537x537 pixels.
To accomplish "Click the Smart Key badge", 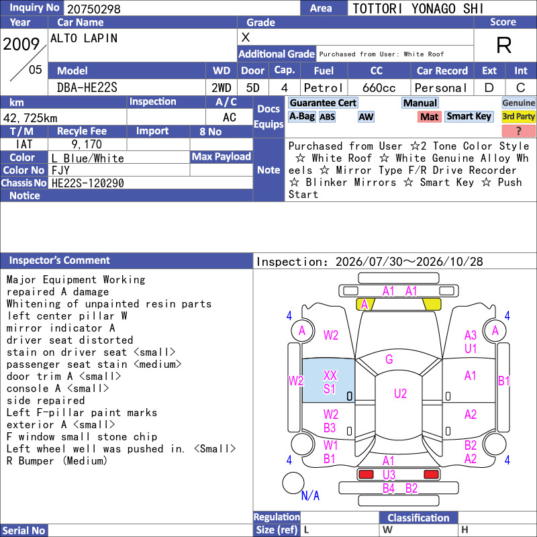I will coord(469,117).
